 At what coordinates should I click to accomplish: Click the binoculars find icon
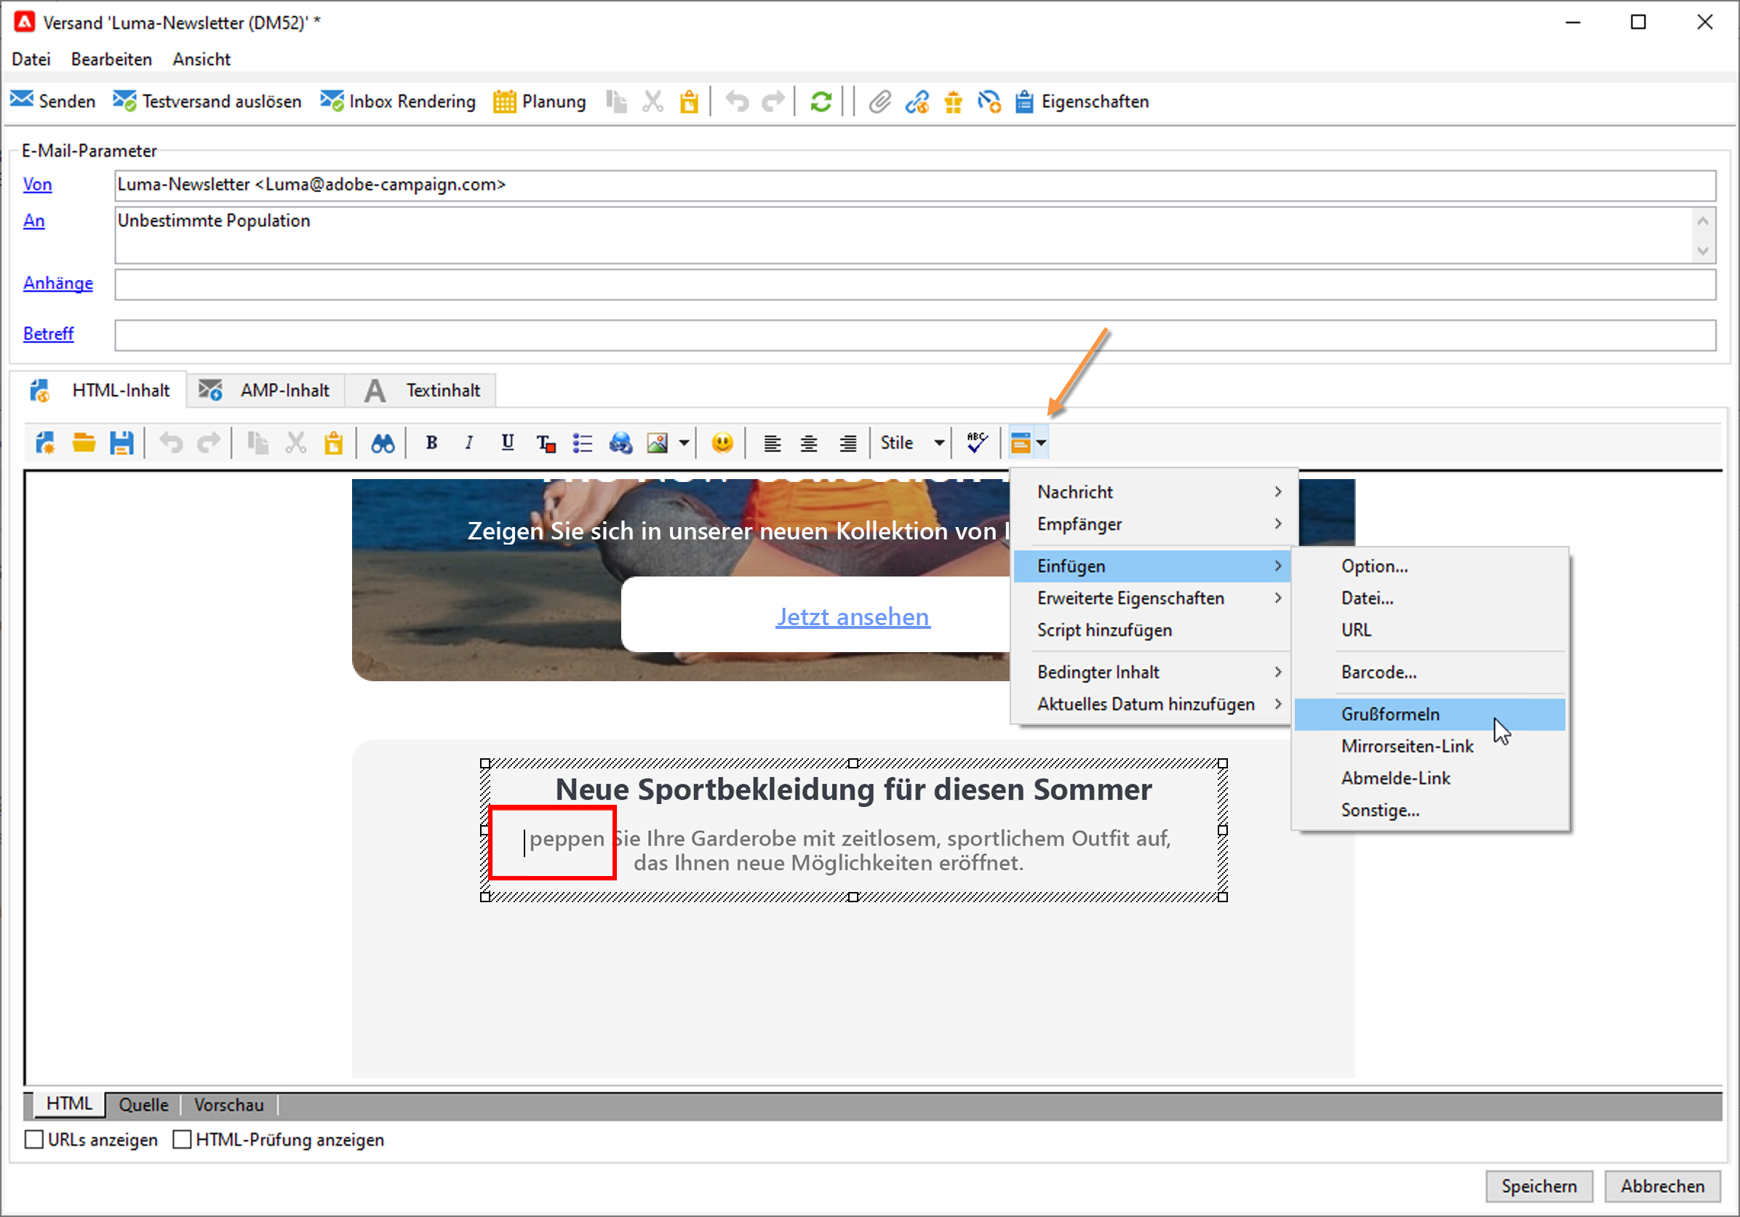pos(383,443)
